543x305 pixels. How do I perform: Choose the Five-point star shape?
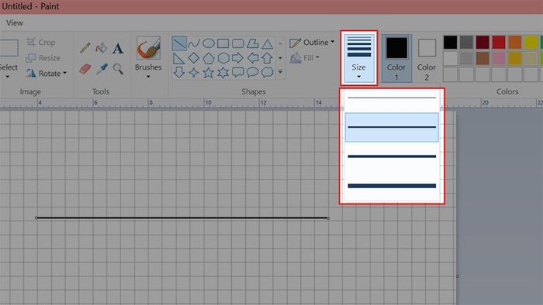209,73
